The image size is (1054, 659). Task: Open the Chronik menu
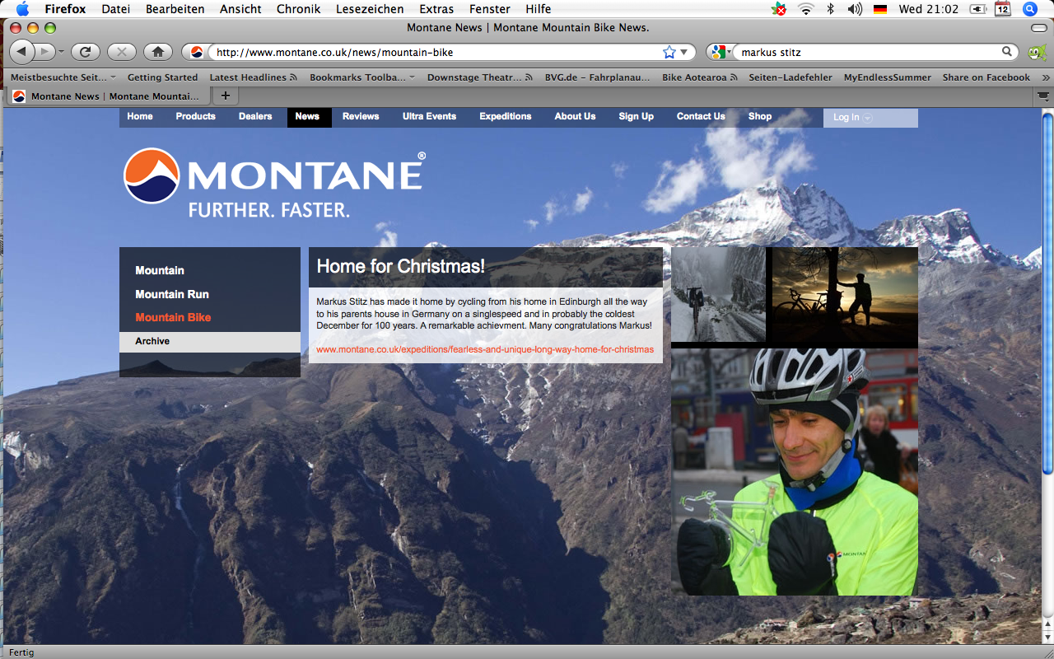(298, 9)
